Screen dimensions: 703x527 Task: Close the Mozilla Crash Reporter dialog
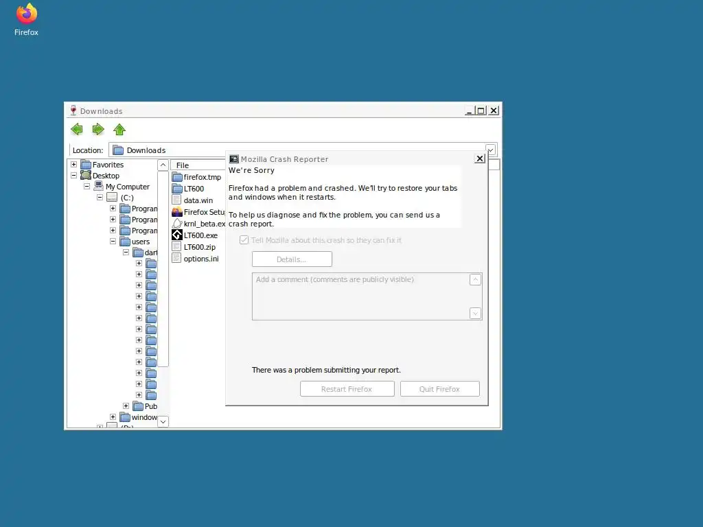pyautogui.click(x=480, y=159)
